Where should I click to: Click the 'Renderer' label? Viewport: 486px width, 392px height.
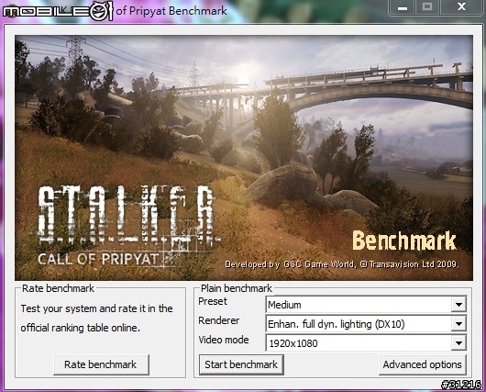(219, 320)
